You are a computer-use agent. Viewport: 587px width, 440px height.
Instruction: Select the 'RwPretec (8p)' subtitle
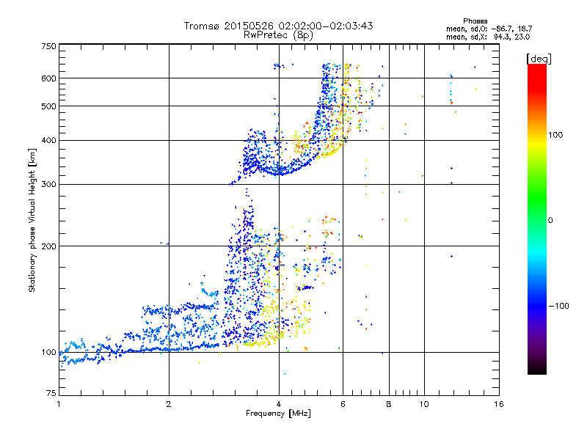point(278,35)
